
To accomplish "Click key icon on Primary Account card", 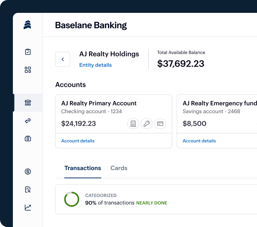I will [x=147, y=123].
